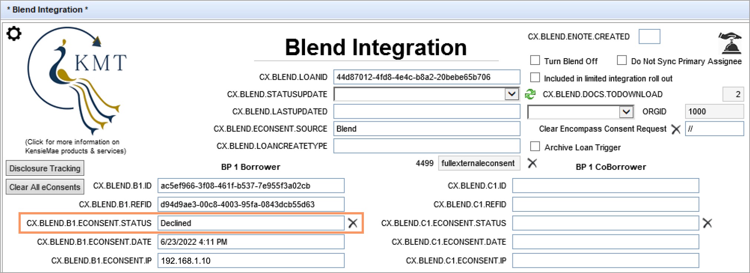Clear the fullexternalconsent field X icon

point(532,163)
